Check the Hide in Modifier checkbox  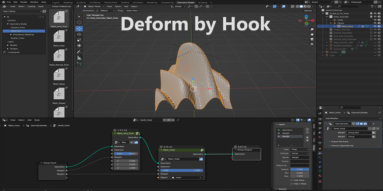292,184
